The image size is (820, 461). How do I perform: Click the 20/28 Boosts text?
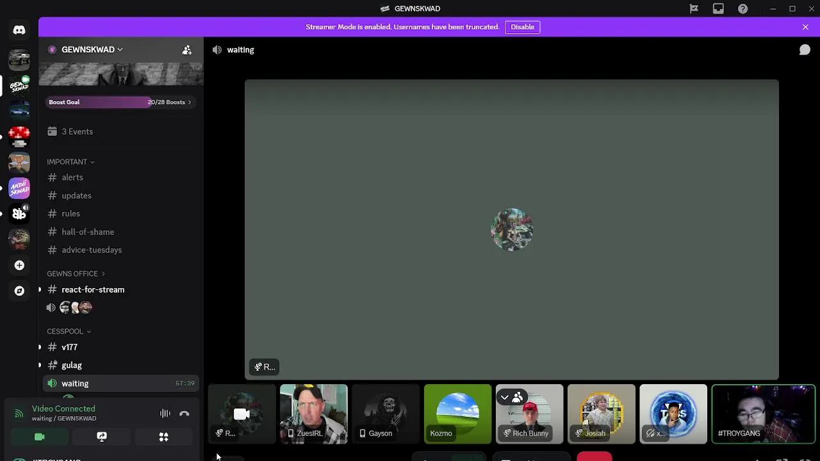tap(166, 102)
